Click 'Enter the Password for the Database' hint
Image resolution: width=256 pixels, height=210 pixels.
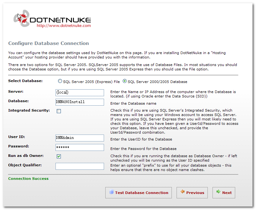(143, 149)
